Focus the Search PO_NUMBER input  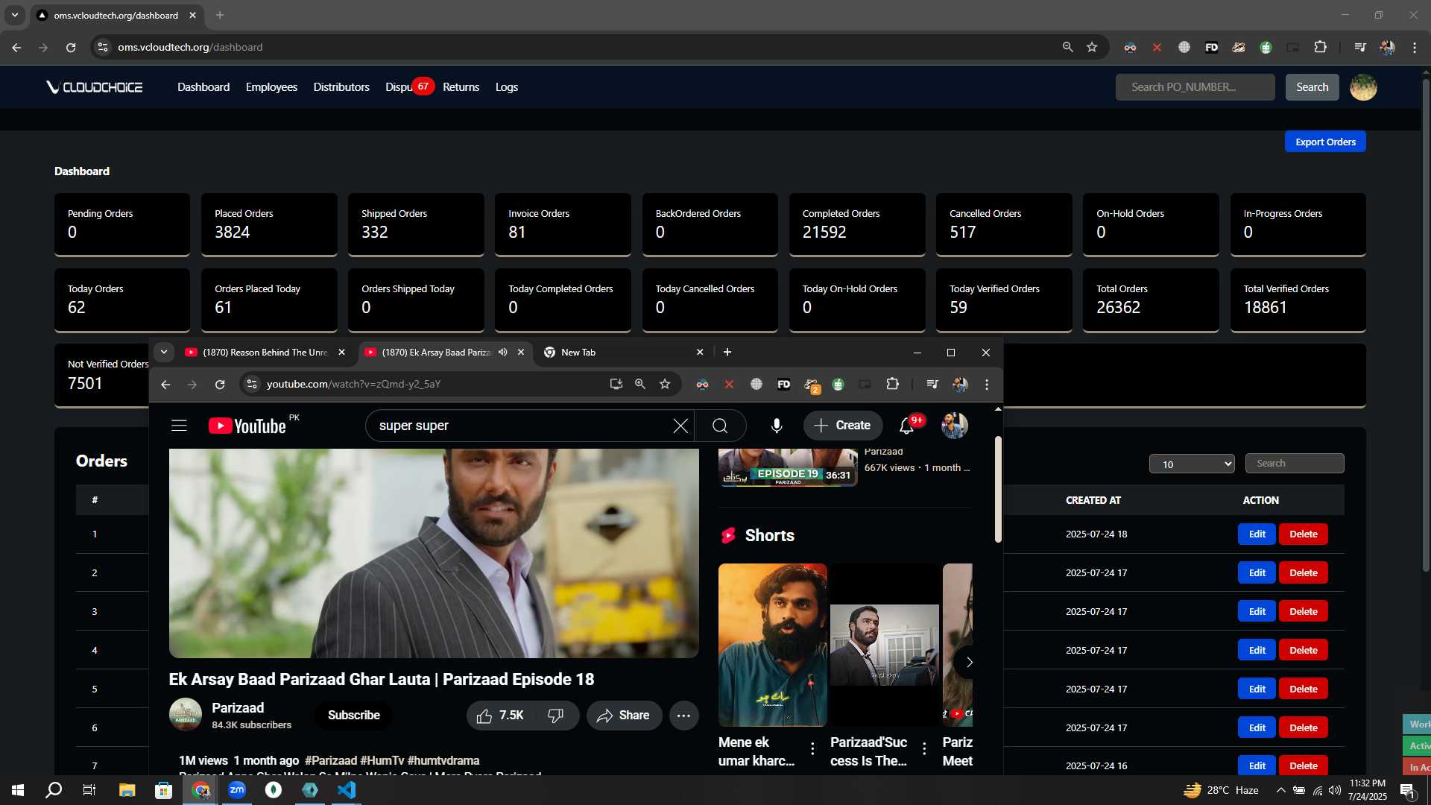1195,87
